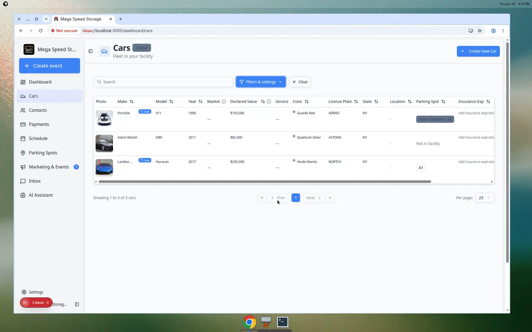Click the A1 parking spot tag
Screen dimensions: 532x332
click(421, 168)
